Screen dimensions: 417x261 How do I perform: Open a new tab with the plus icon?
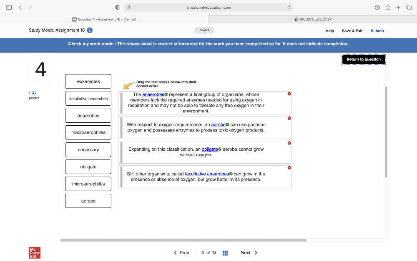pos(398,7)
